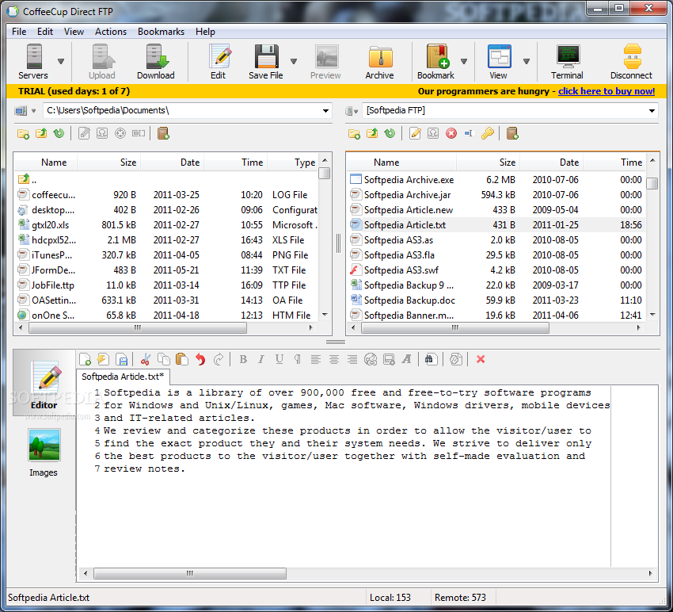This screenshot has width=673, height=612.
Task: Select the Softpedia Article.txt editor tab
Action: coord(123,377)
